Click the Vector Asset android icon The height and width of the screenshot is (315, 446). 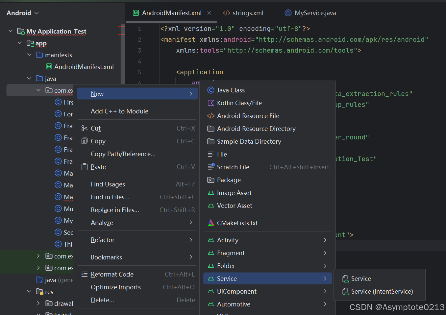[211, 206]
